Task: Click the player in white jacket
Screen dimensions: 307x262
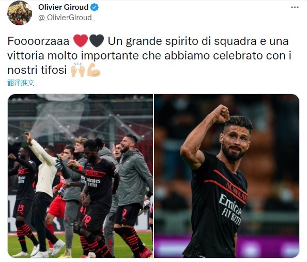Action: (44, 192)
